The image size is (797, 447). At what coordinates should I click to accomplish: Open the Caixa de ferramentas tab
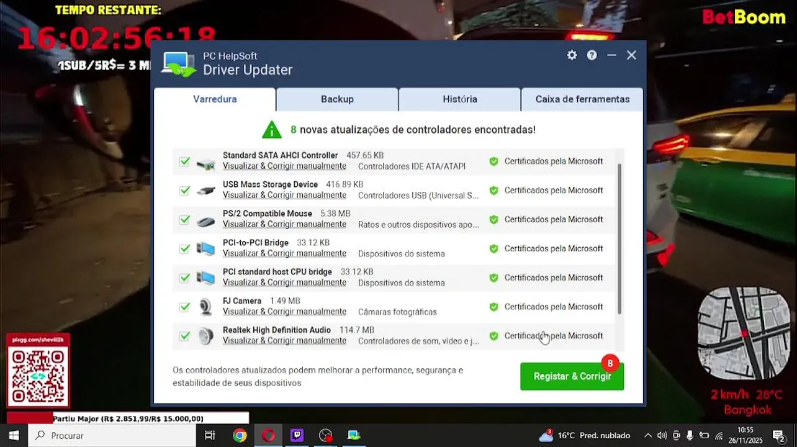[x=582, y=99]
